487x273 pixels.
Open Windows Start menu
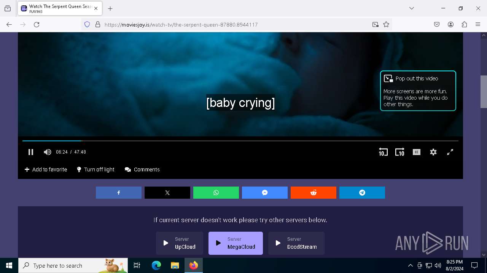coord(9,265)
